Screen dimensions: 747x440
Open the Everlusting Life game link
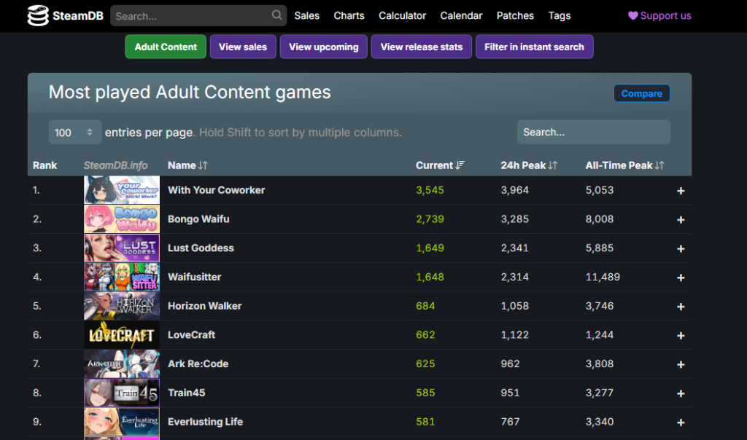(205, 422)
